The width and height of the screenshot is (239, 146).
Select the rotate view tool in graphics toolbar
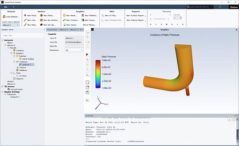click(87, 32)
